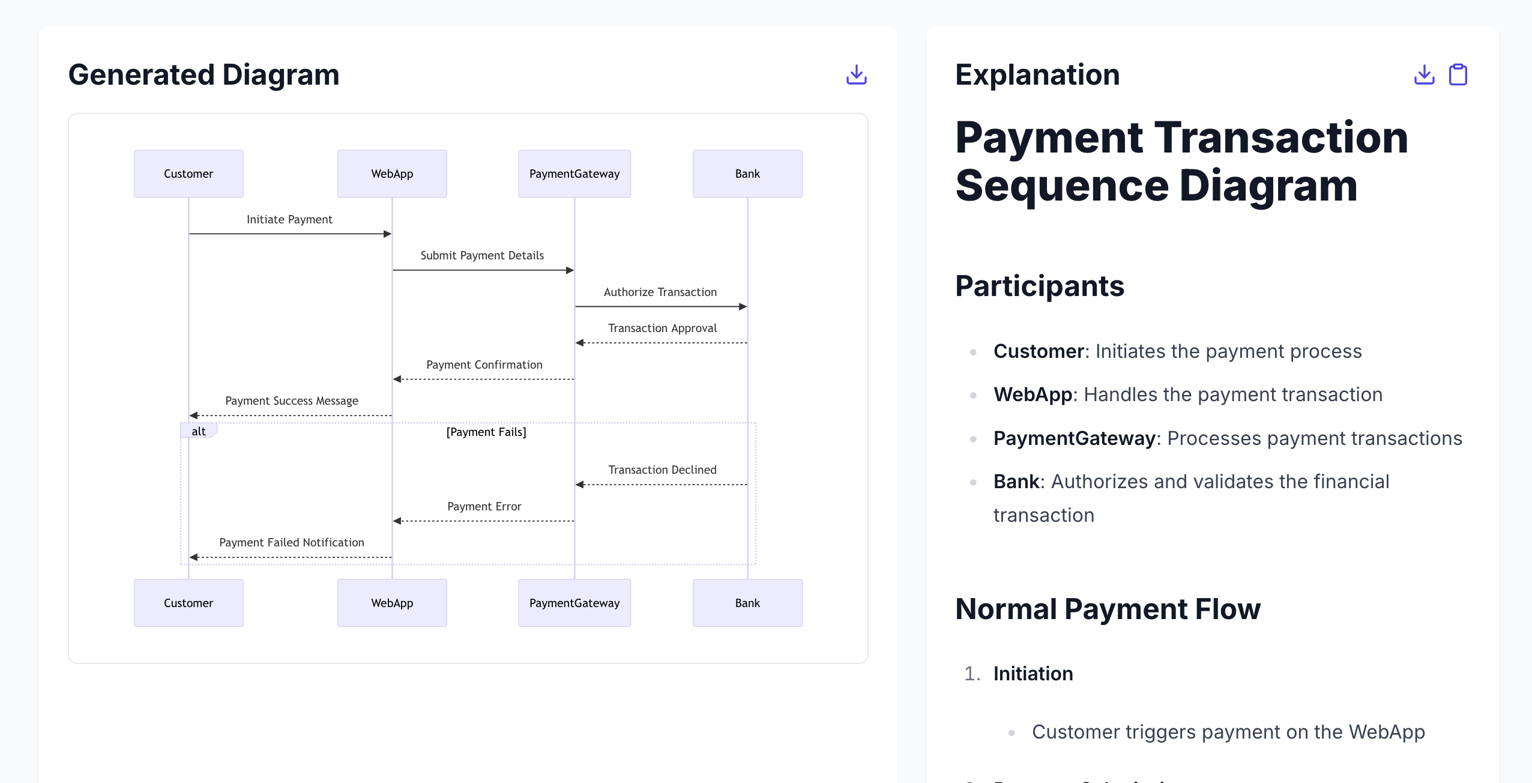Select the top Bank participant box

(x=747, y=174)
